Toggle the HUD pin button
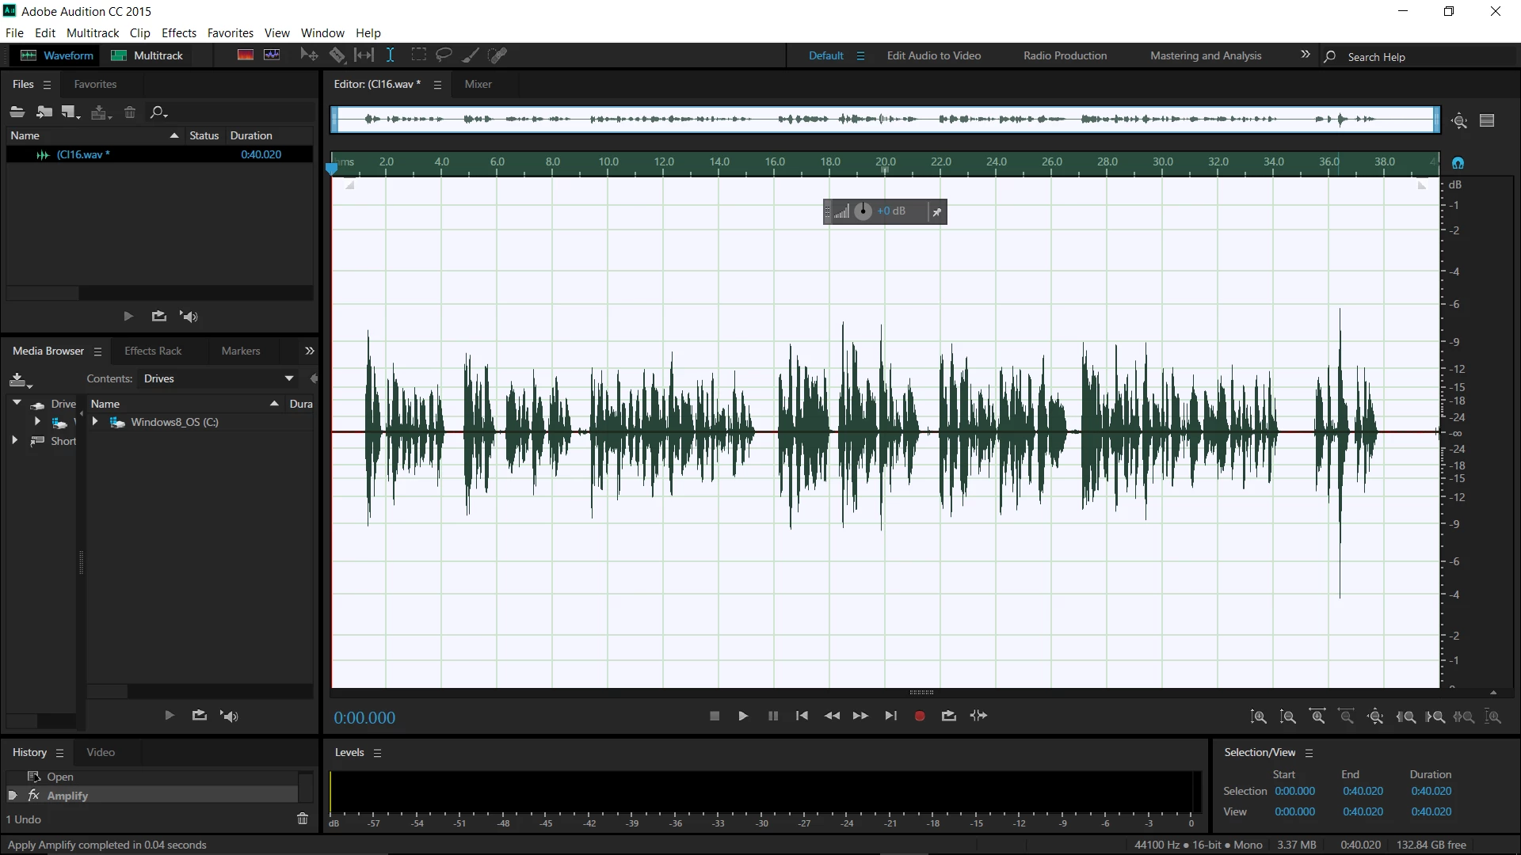 (936, 212)
